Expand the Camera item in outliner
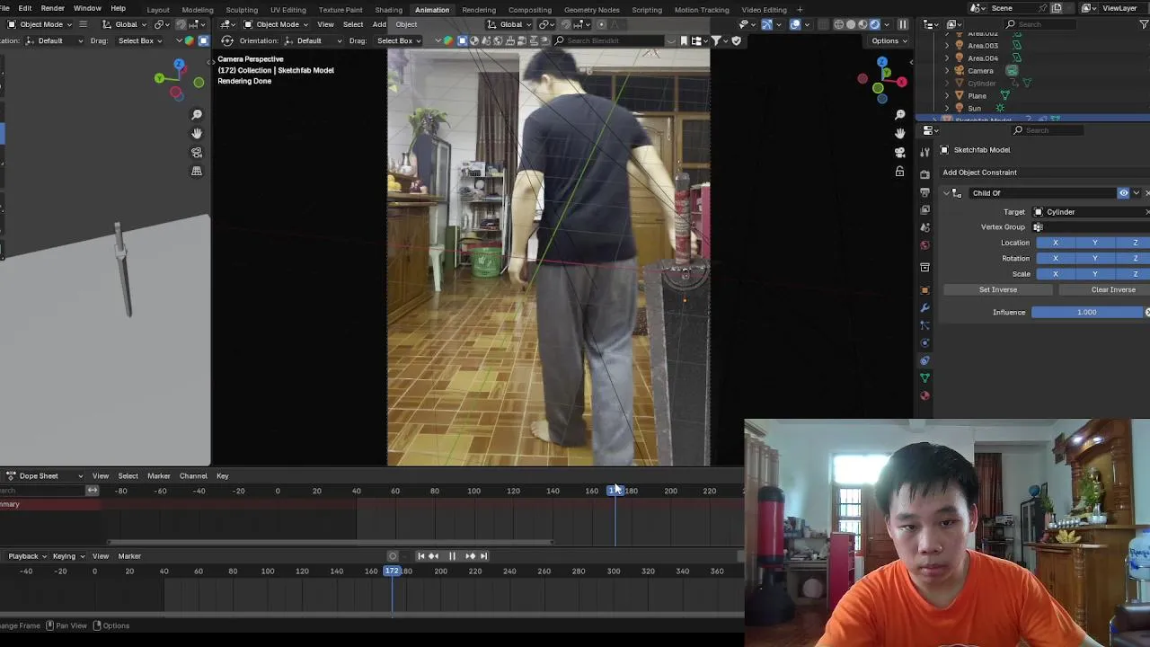Viewport: 1150px width, 647px height. 946,70
